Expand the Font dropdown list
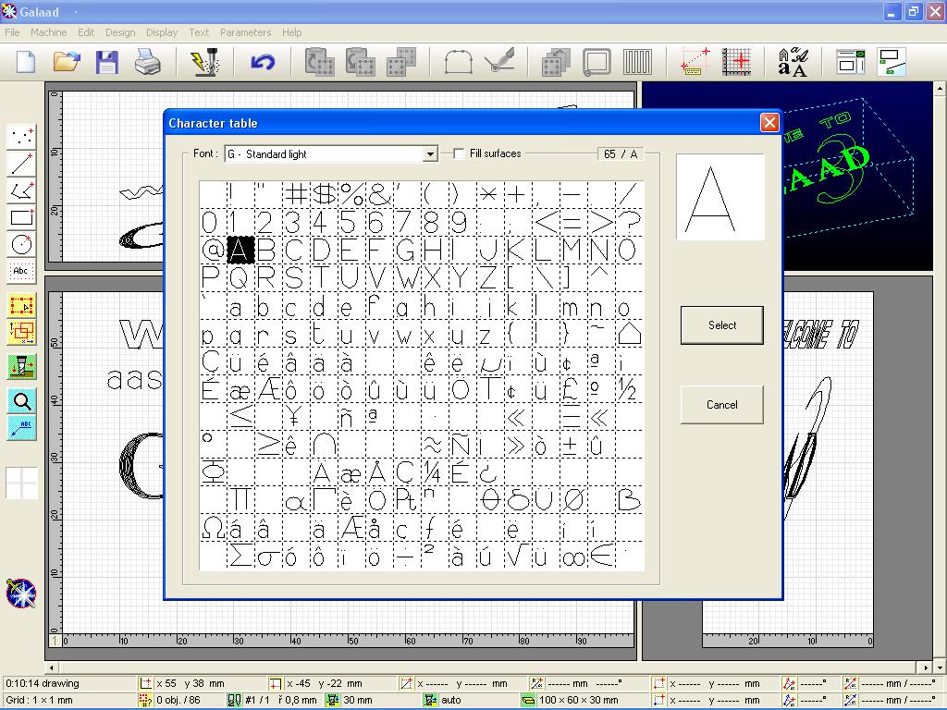The height and width of the screenshot is (710, 947). (430, 154)
